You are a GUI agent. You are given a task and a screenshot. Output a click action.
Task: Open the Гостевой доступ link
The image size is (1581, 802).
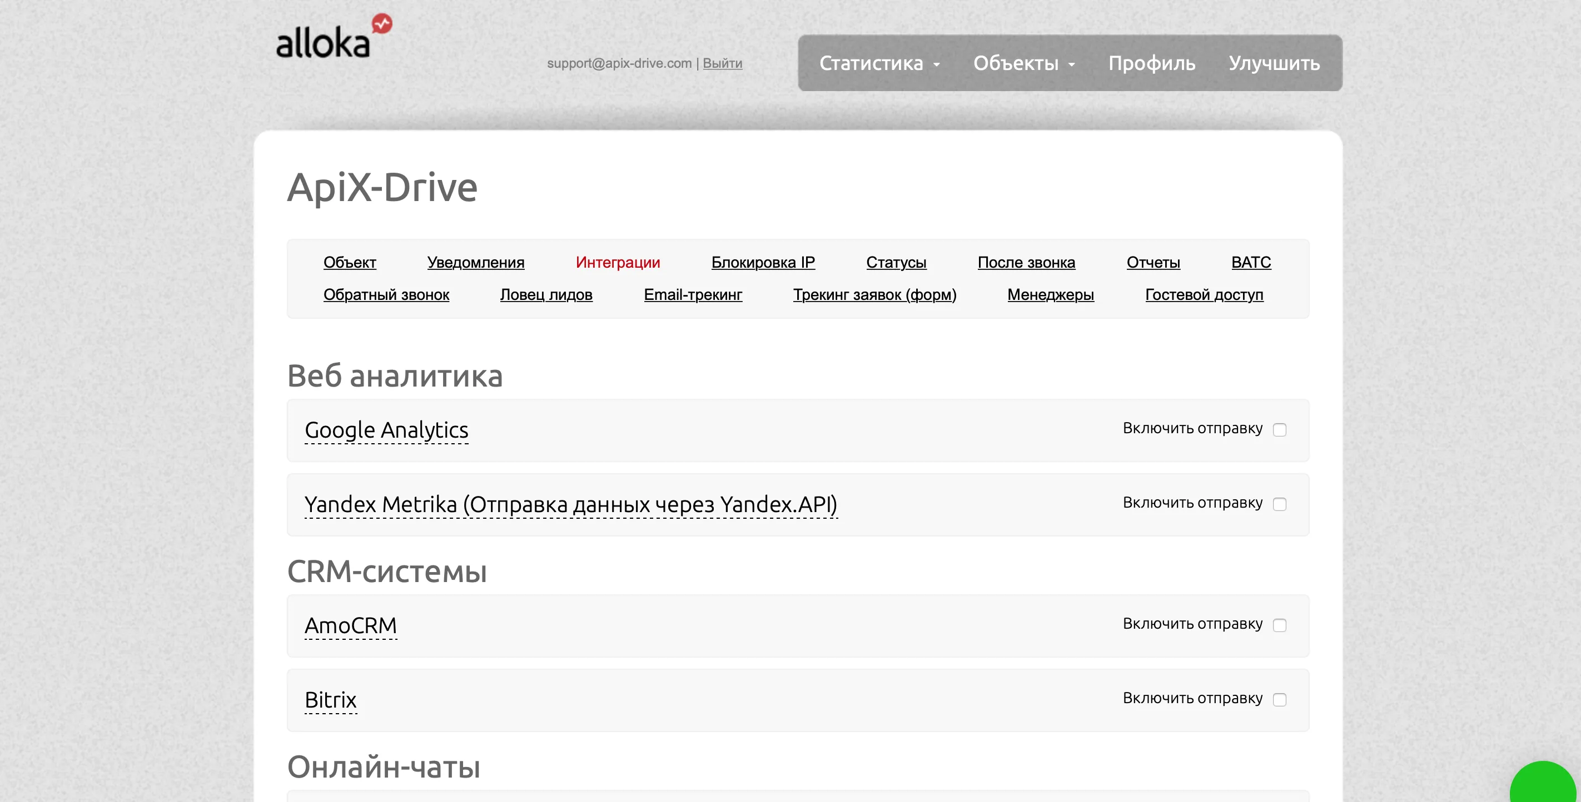pos(1204,295)
